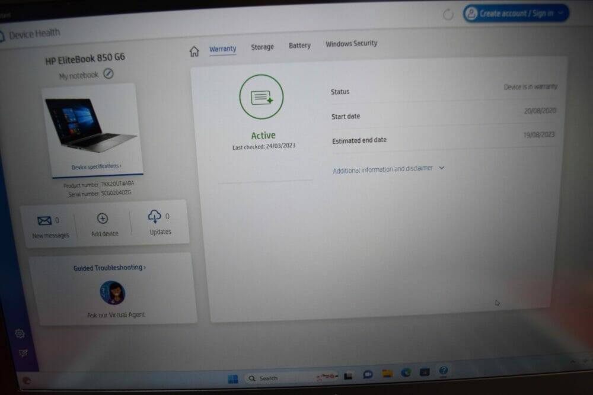Click Ask our Virtual Agent text
593x395 pixels.
click(x=116, y=315)
